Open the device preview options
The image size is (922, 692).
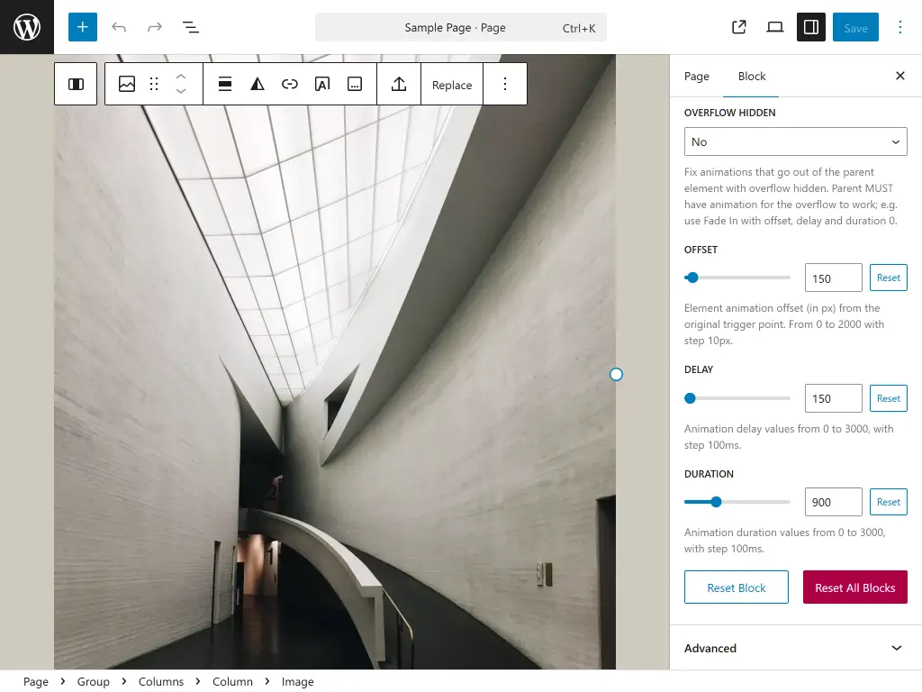(x=774, y=27)
